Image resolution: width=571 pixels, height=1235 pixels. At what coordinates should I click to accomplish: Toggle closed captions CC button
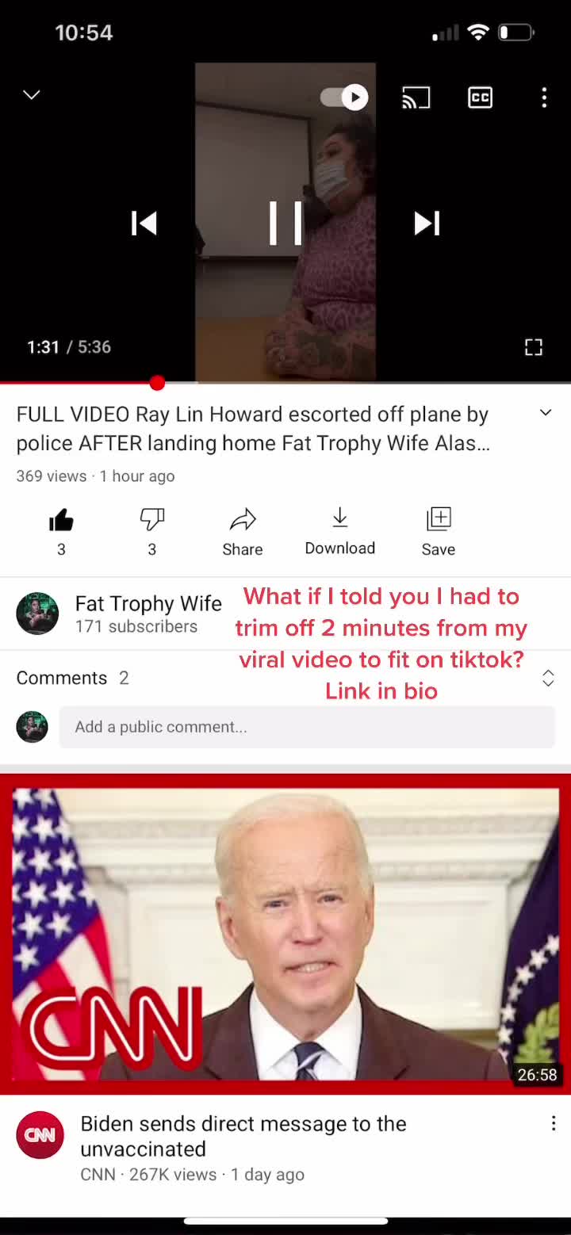pos(480,97)
